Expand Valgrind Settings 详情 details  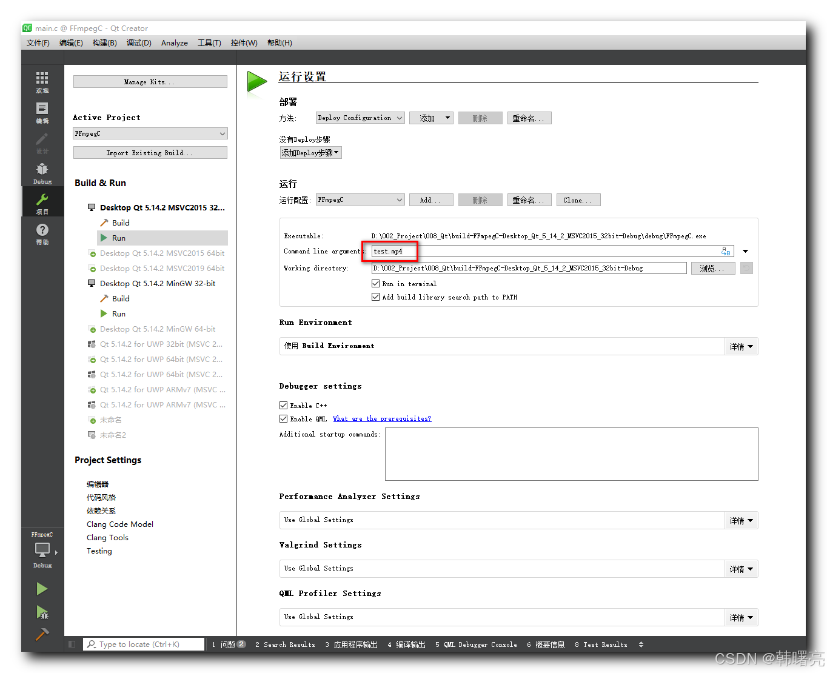(741, 569)
